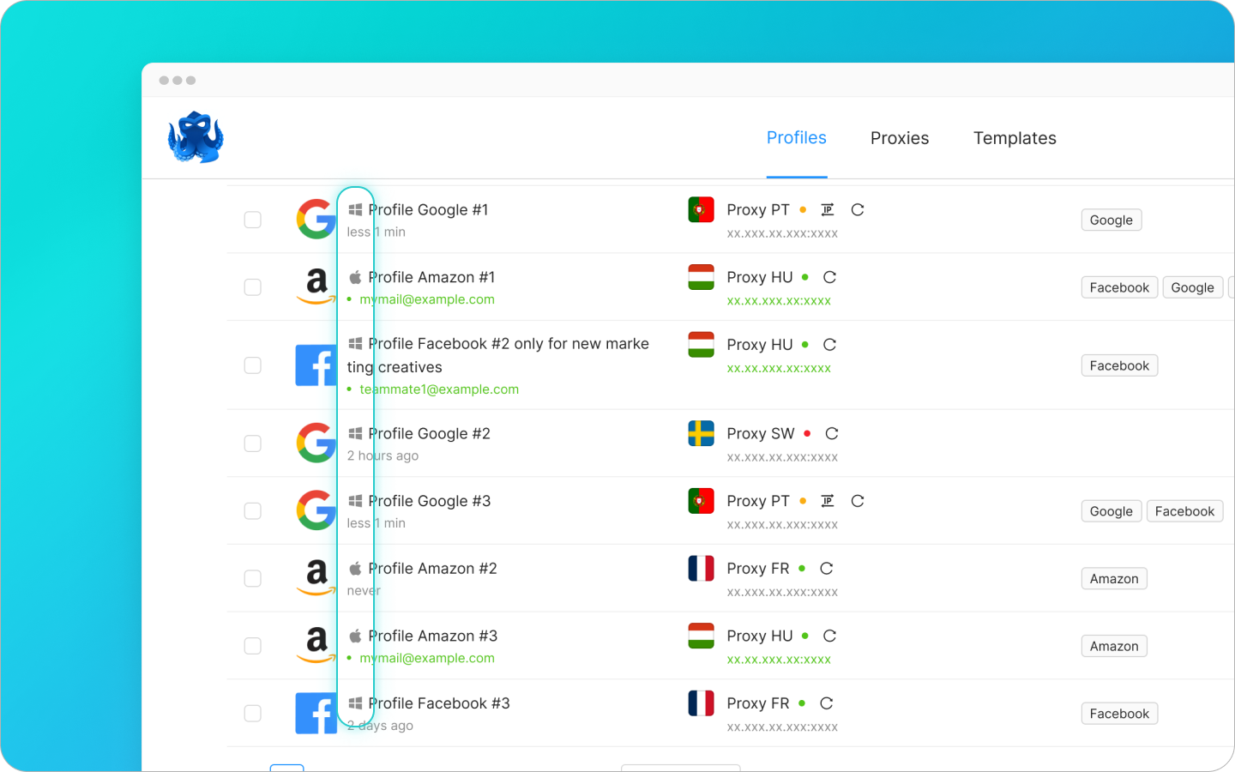Click the Google tag on Profile Google #1 row

click(x=1111, y=220)
